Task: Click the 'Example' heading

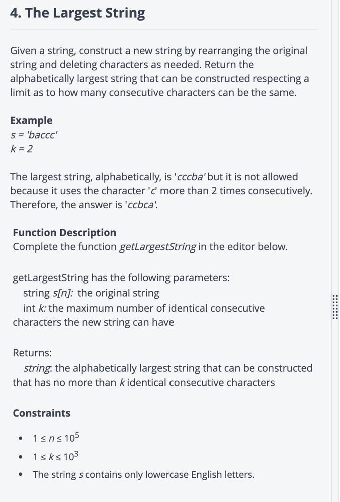Action: [31, 120]
